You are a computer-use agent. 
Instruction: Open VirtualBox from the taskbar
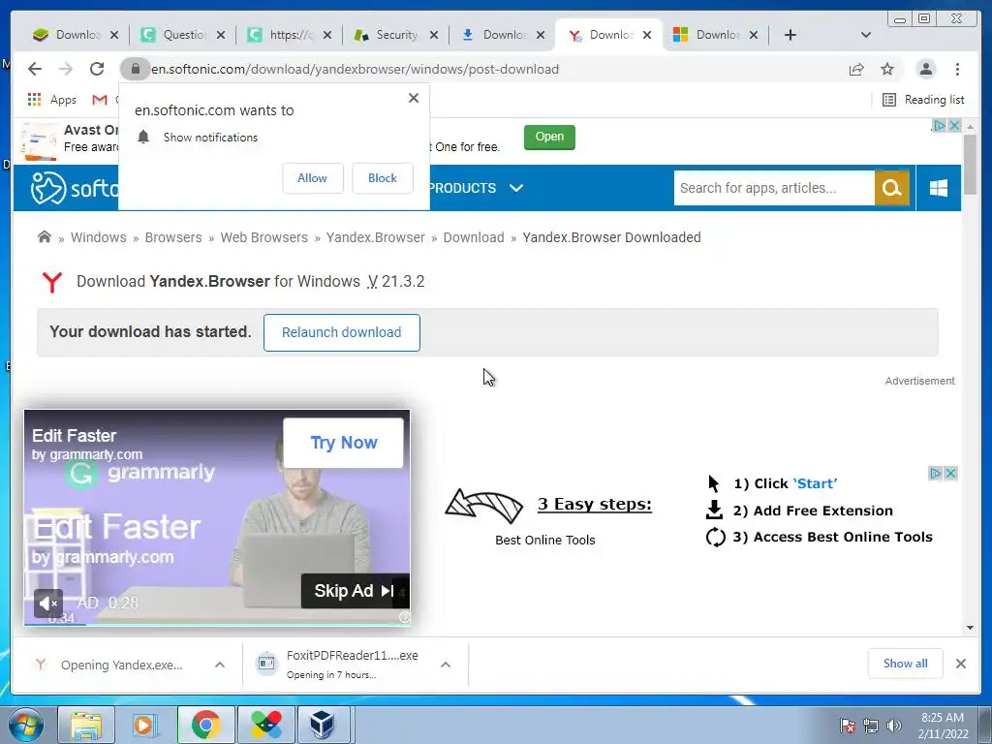(322, 725)
